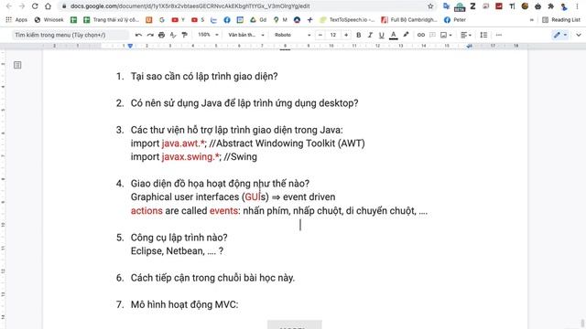The height and width of the screenshot is (329, 586).
Task: Open Google Translate extension icon
Action: coord(446,6)
